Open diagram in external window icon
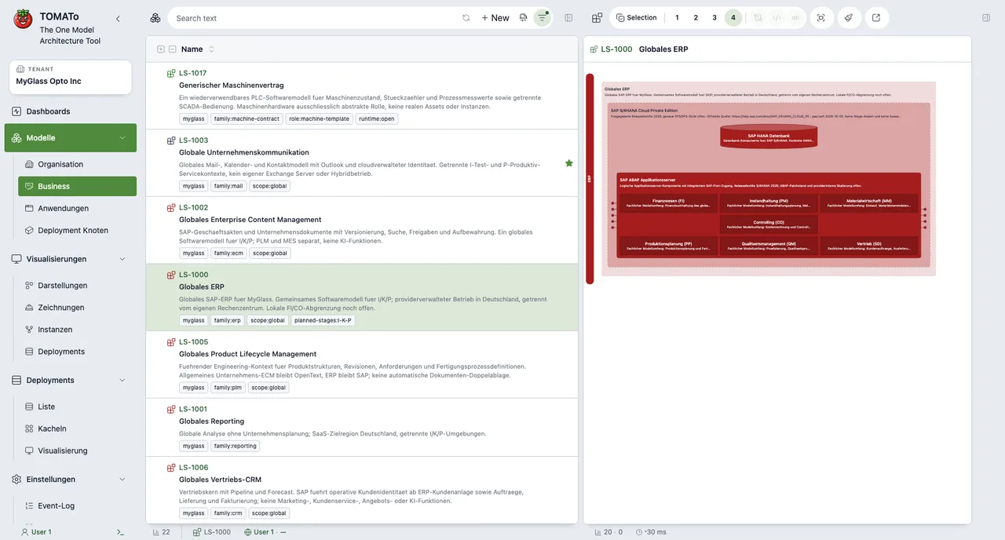 876,18
